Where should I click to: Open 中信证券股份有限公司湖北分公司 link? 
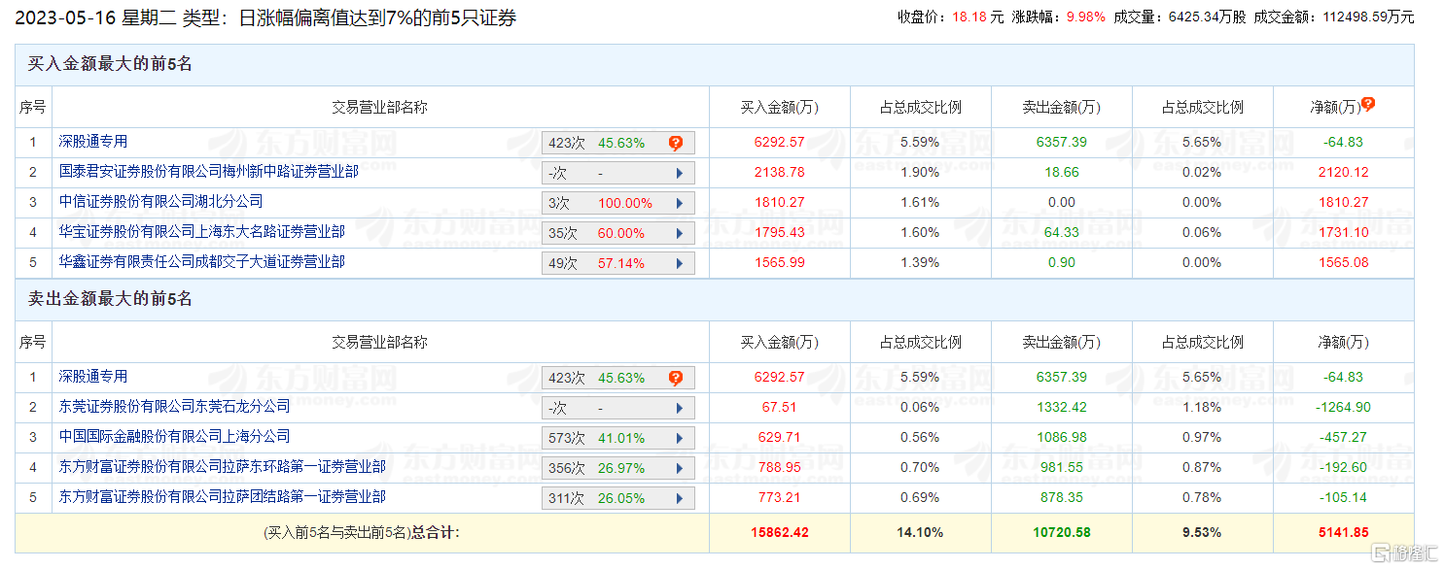(x=160, y=202)
